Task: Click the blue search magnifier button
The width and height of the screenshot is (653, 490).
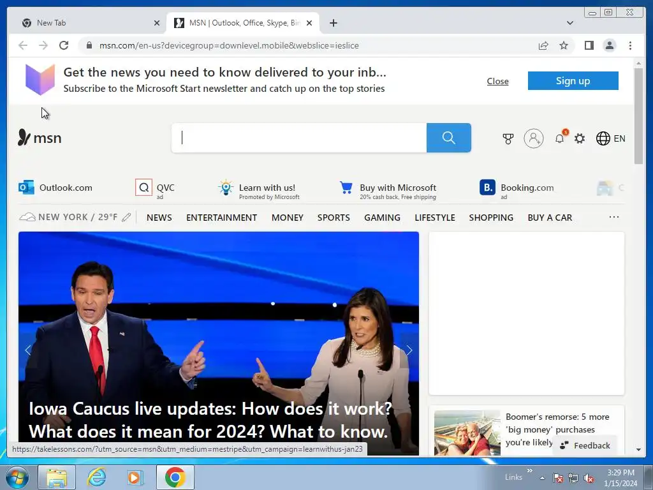Action: pyautogui.click(x=448, y=138)
